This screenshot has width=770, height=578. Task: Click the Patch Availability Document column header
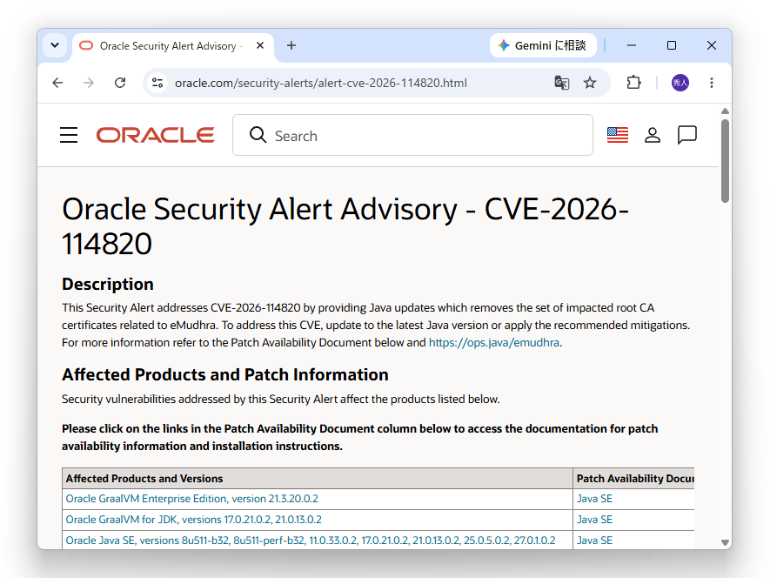pos(635,479)
